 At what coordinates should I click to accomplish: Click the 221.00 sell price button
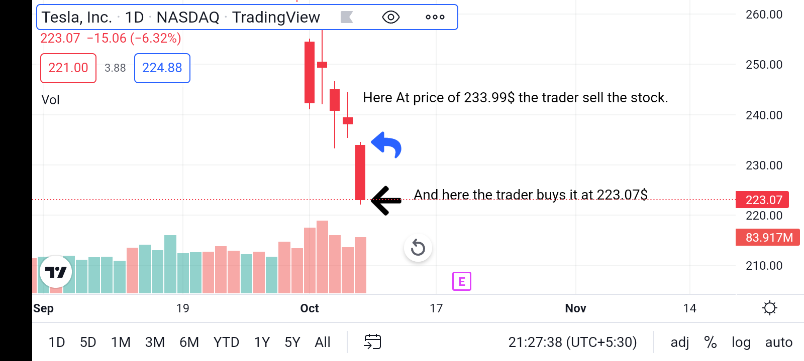[68, 68]
